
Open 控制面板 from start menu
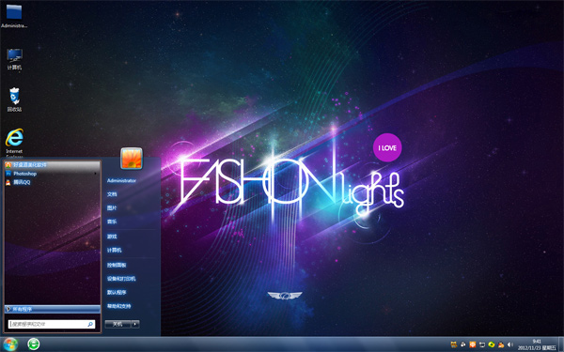coord(117,265)
